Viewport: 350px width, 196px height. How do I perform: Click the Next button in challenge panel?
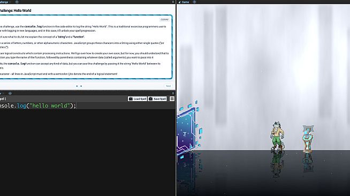coord(168,86)
